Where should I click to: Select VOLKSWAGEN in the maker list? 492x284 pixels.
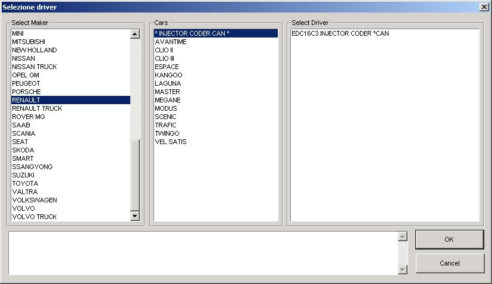[71, 200]
